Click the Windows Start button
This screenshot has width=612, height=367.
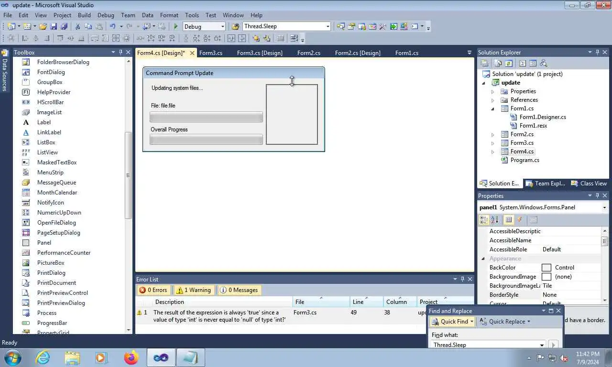point(12,357)
